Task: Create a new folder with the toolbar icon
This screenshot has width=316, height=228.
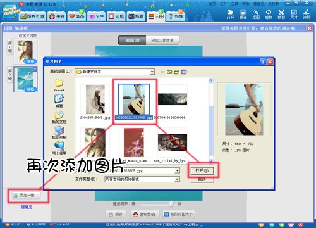Action: (x=176, y=72)
